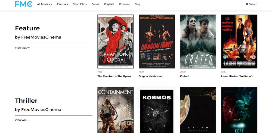Viewport: 272px width, 133px height.
Task: Click 'Laser Mission (Soldier of...' title link
Action: (237, 76)
